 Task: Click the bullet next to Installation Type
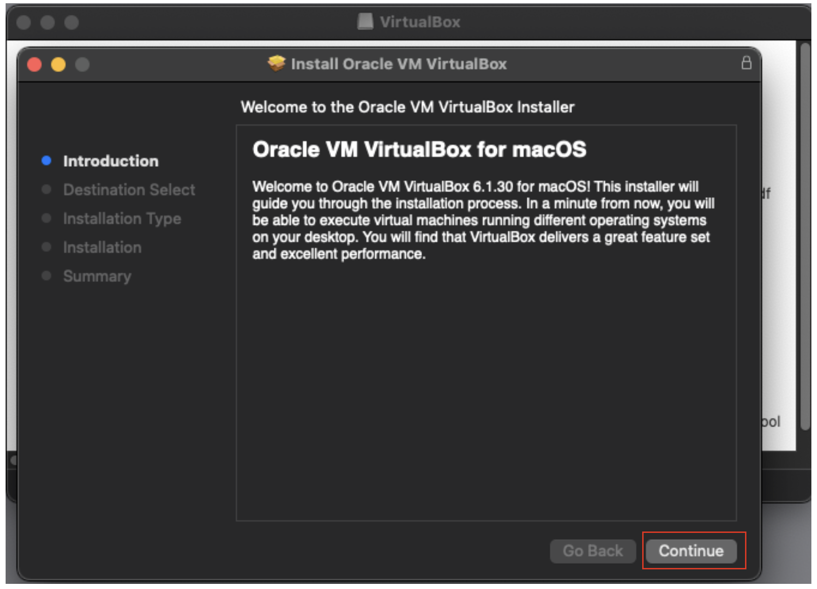point(46,218)
